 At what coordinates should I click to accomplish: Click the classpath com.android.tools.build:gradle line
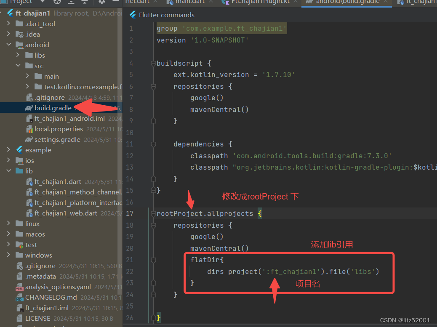pos(291,156)
